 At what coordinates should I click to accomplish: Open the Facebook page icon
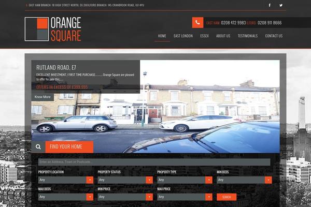[x=269, y=5]
